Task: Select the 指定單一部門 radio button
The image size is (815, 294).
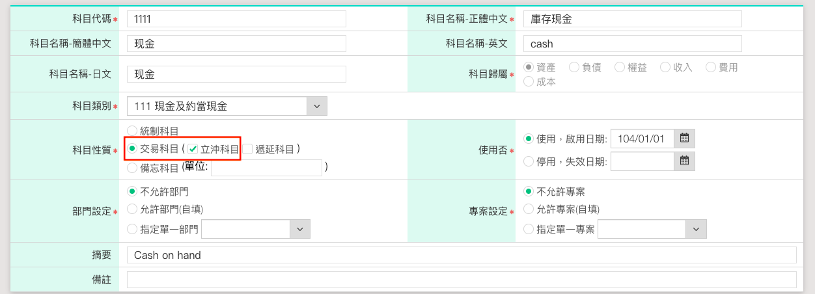Action: tap(133, 229)
